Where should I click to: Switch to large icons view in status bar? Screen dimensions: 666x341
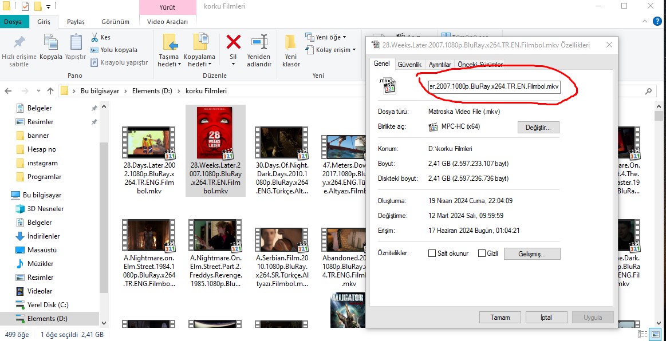click(x=655, y=334)
